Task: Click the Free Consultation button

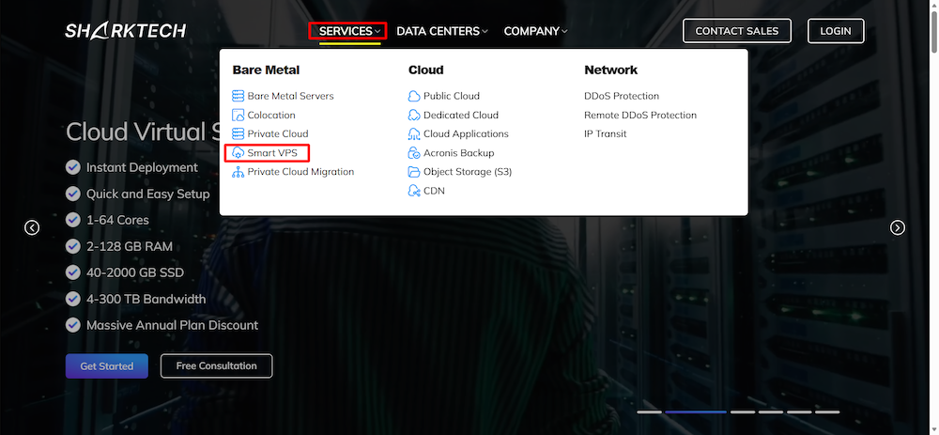Action: pos(216,366)
